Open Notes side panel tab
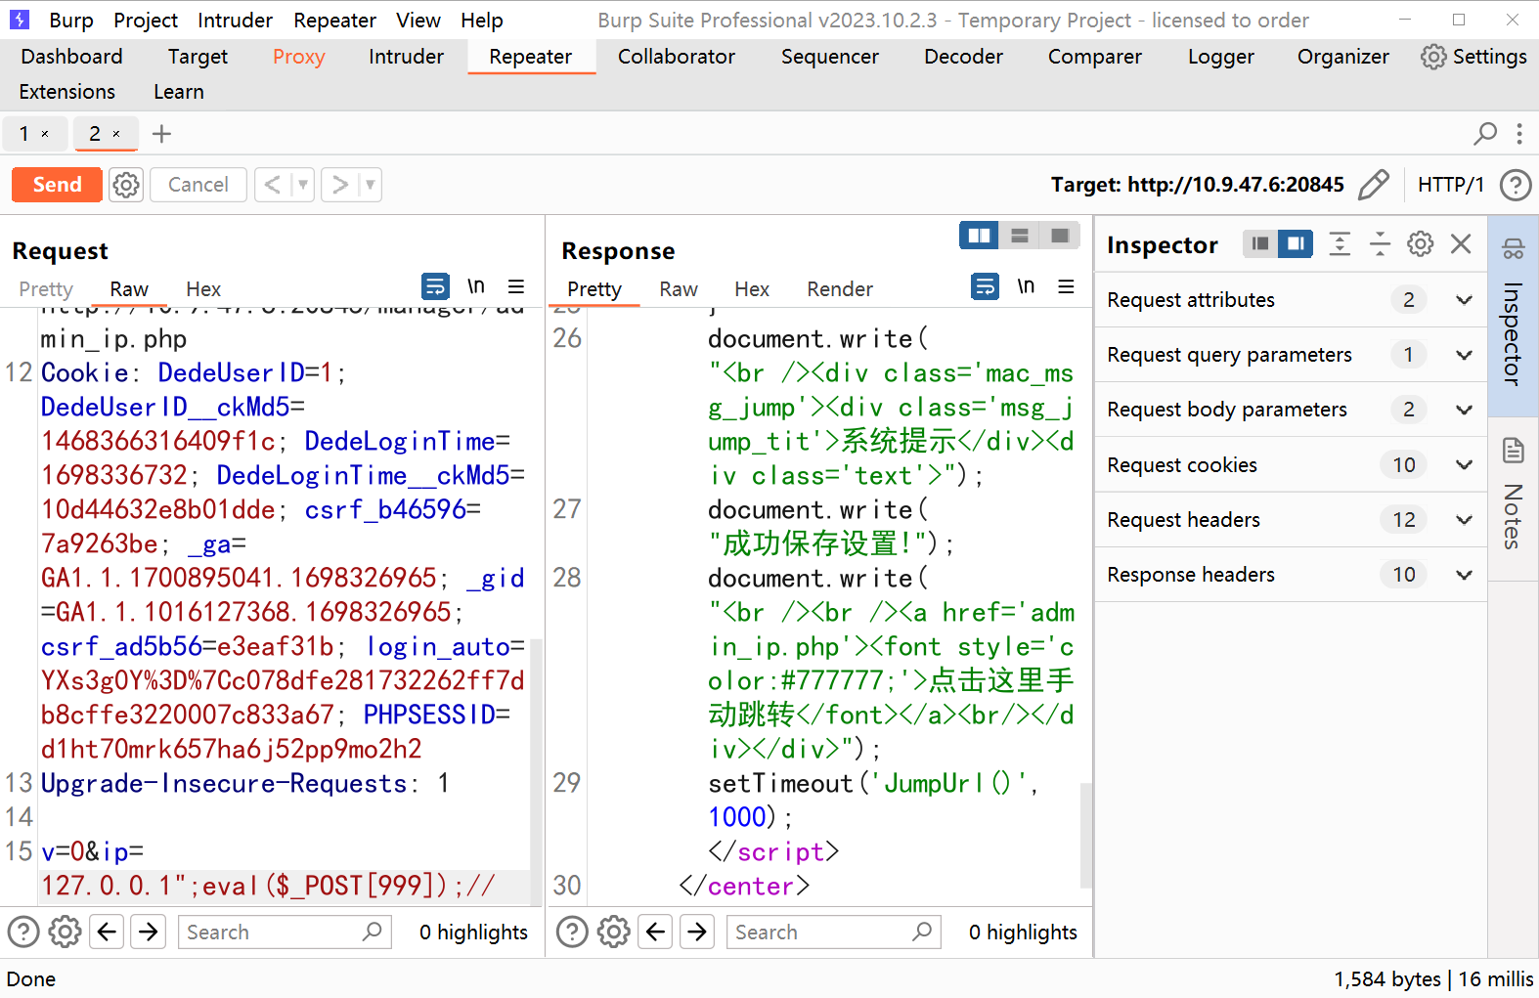Image resolution: width=1539 pixels, height=998 pixels. (1513, 499)
